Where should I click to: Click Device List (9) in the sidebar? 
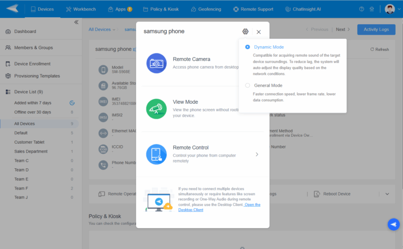pyautogui.click(x=28, y=92)
